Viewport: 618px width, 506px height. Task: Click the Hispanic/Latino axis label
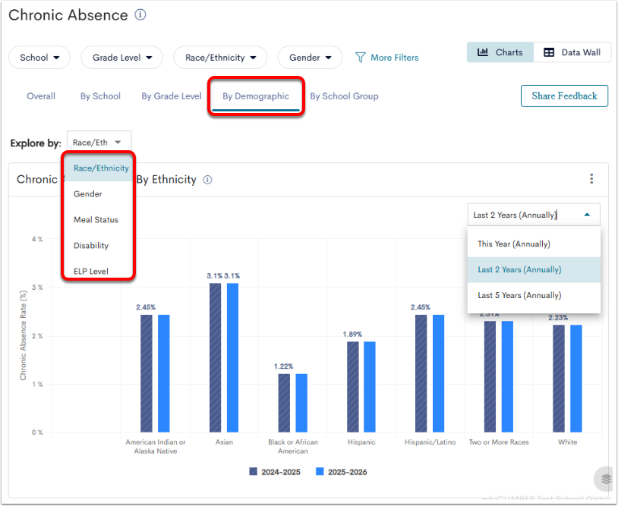coord(430,442)
